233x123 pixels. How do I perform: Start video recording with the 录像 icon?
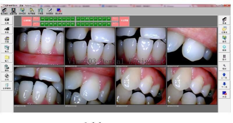7,30
